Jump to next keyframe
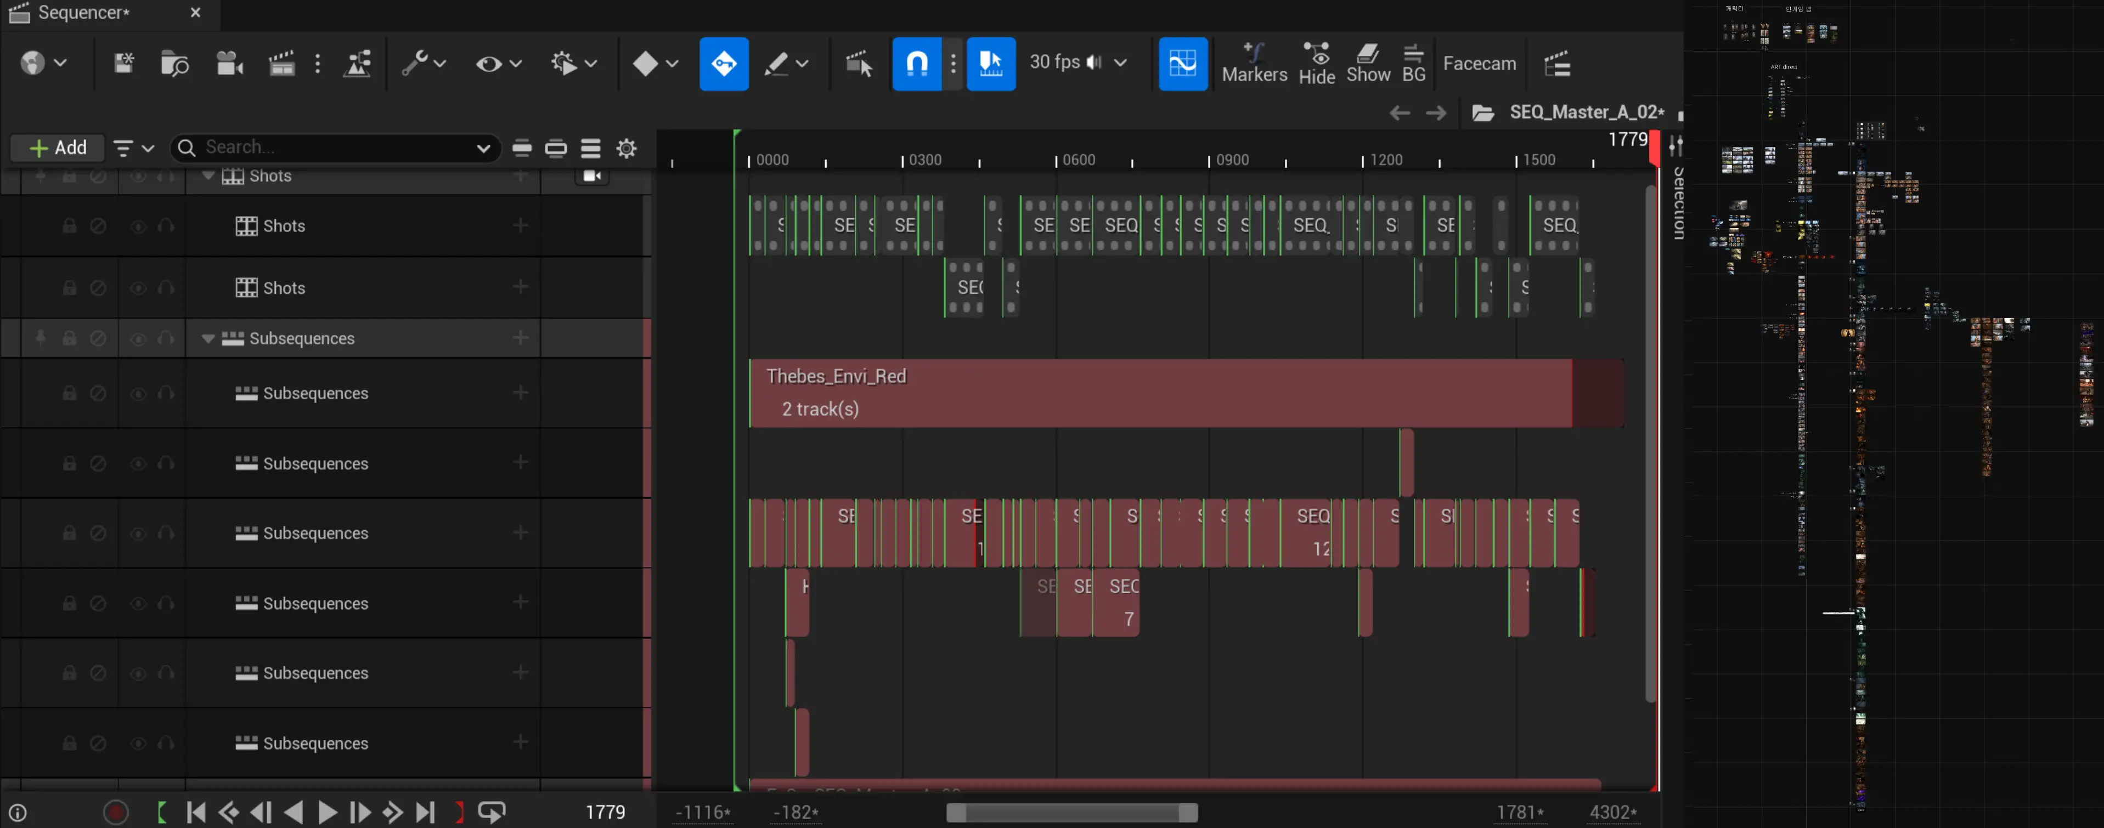The image size is (2104, 828). tap(393, 812)
